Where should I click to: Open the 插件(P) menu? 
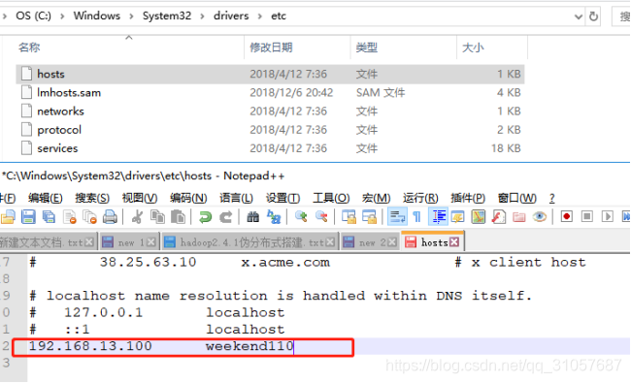pos(468,198)
